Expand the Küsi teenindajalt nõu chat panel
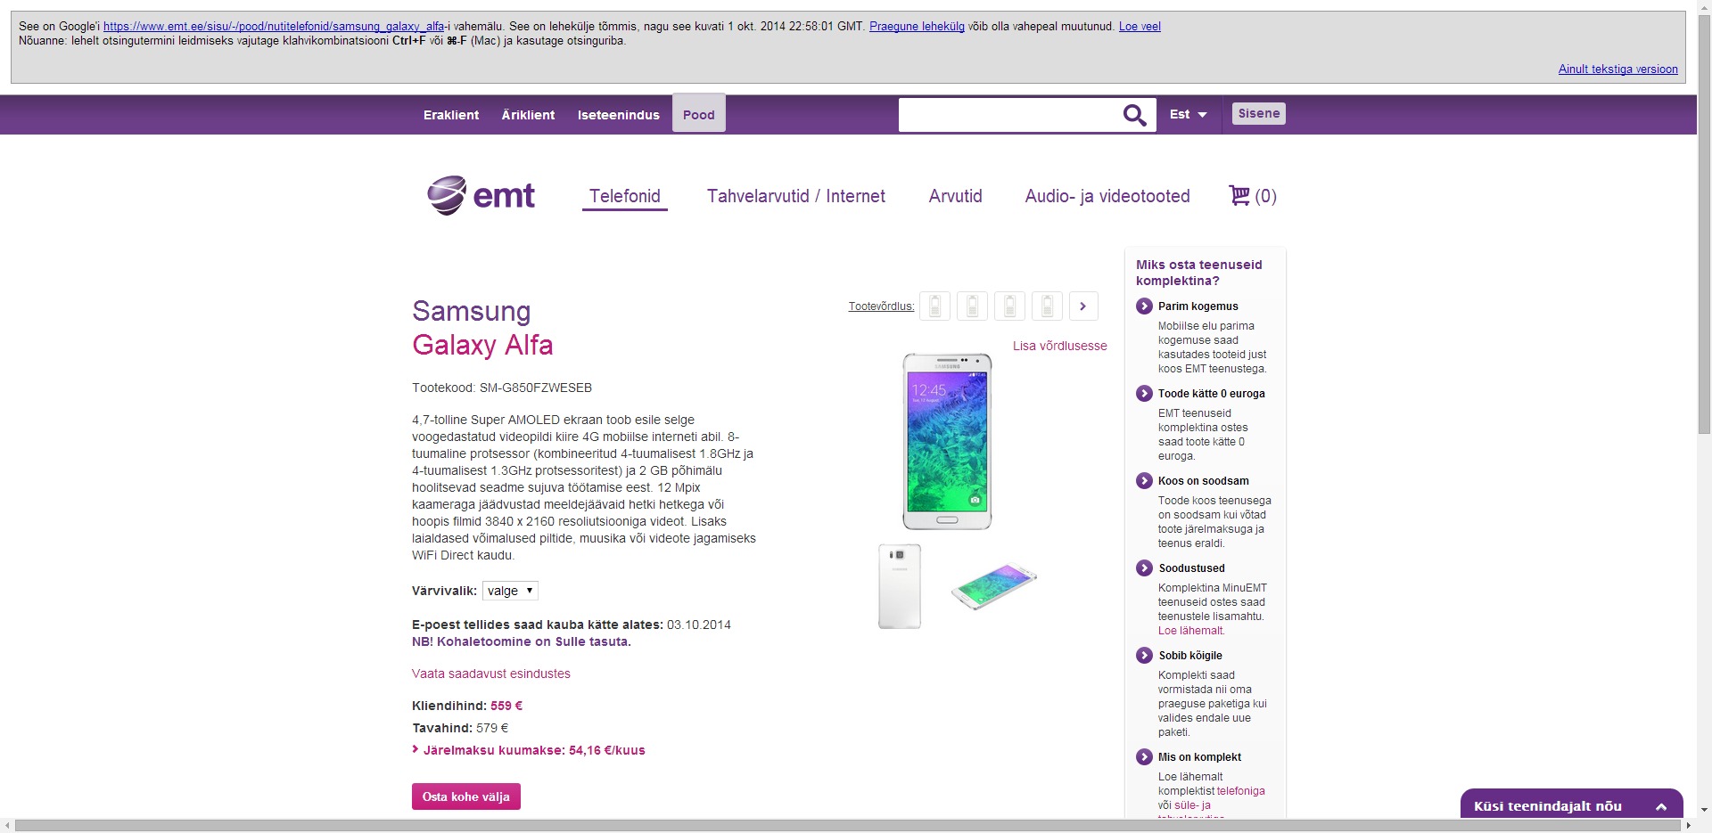 1571,805
